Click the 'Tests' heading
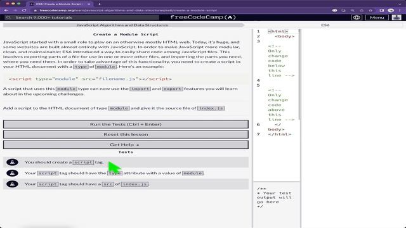Screen dimensions: 406x228 click(126, 152)
